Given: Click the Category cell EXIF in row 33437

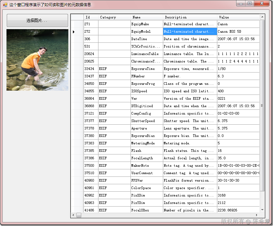Looking at the screenshot, I should pyautogui.click(x=114, y=76).
